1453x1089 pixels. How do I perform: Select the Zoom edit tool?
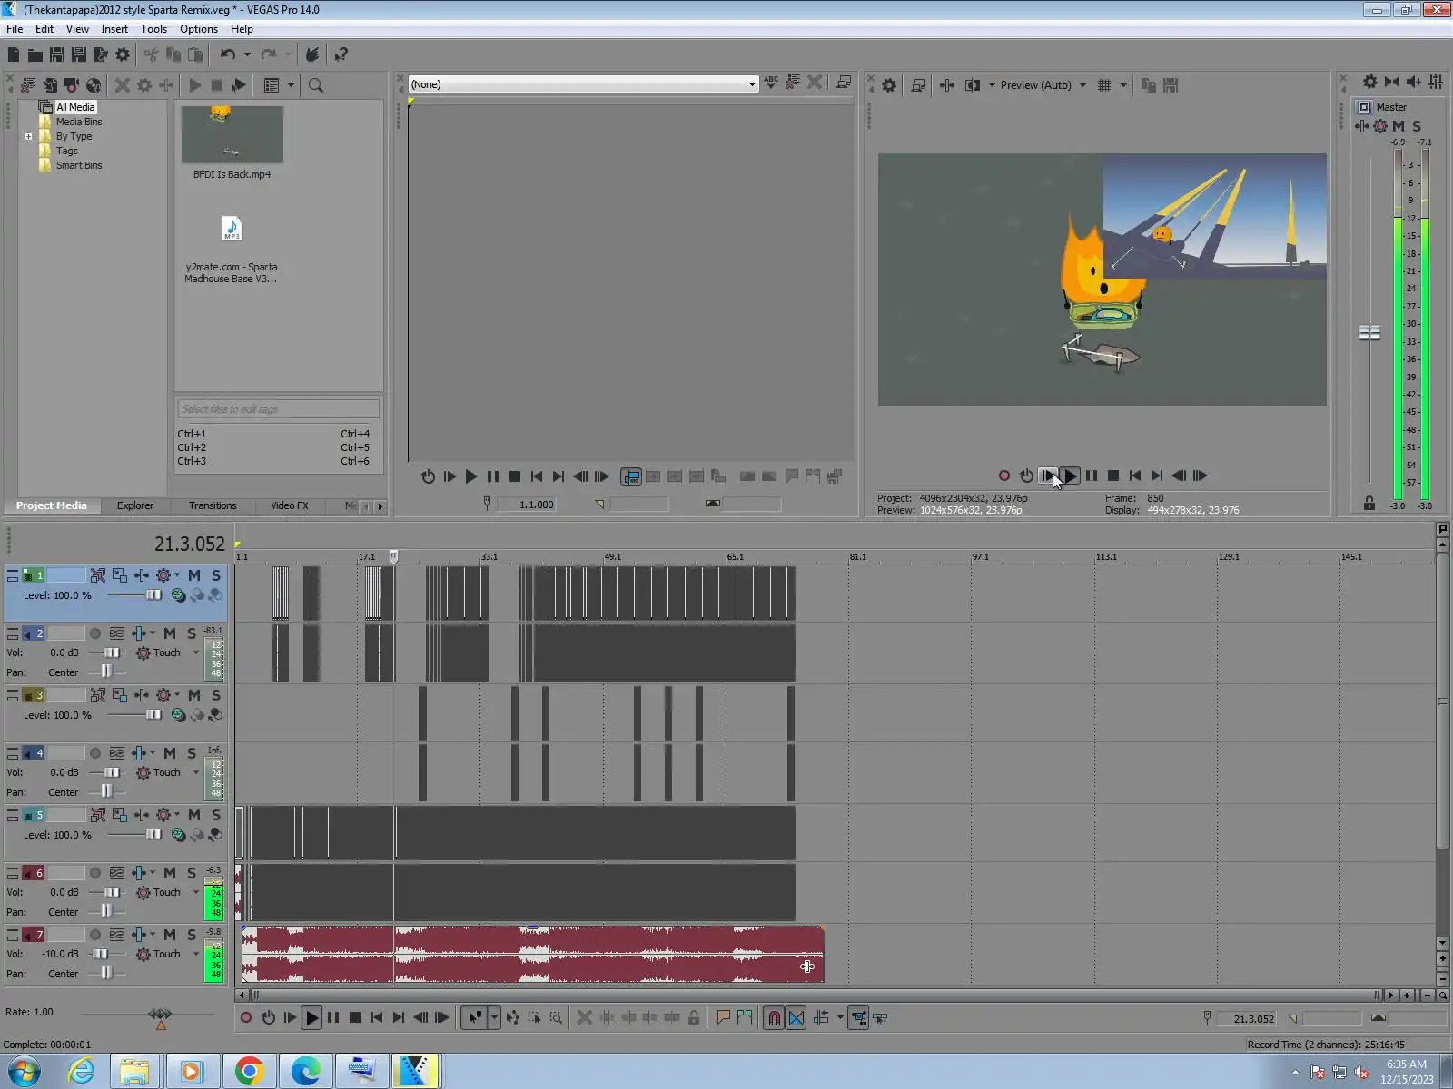point(556,1018)
